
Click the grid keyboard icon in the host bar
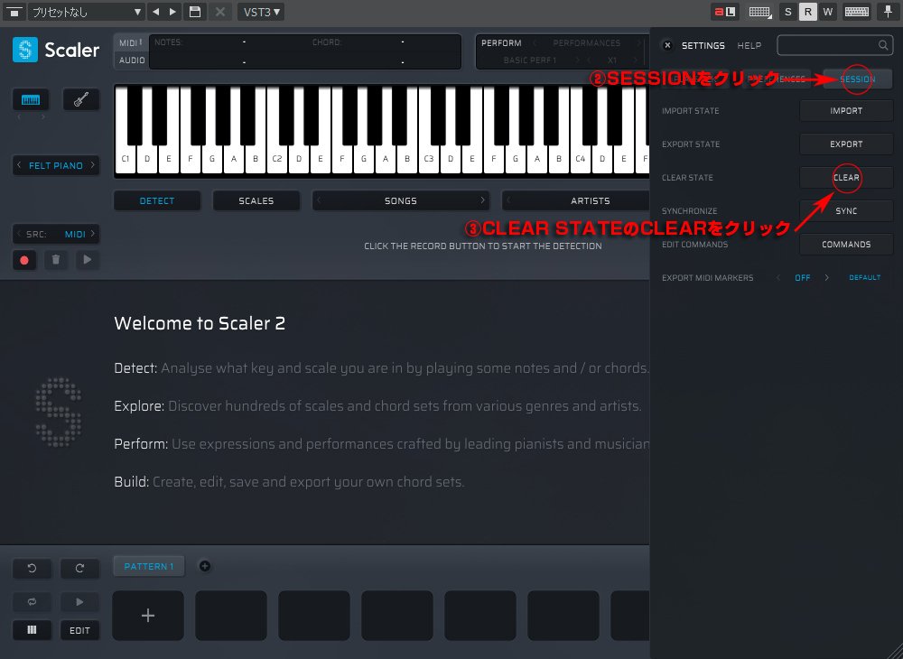[759, 12]
